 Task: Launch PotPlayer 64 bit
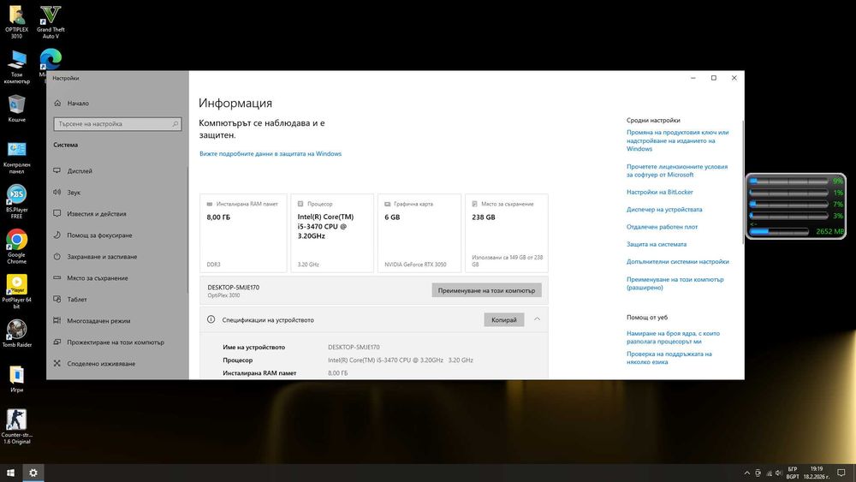pyautogui.click(x=17, y=292)
